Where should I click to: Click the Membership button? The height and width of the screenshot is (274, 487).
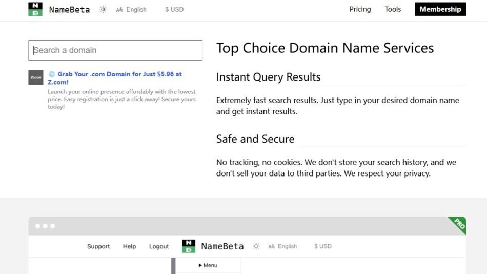(440, 9)
